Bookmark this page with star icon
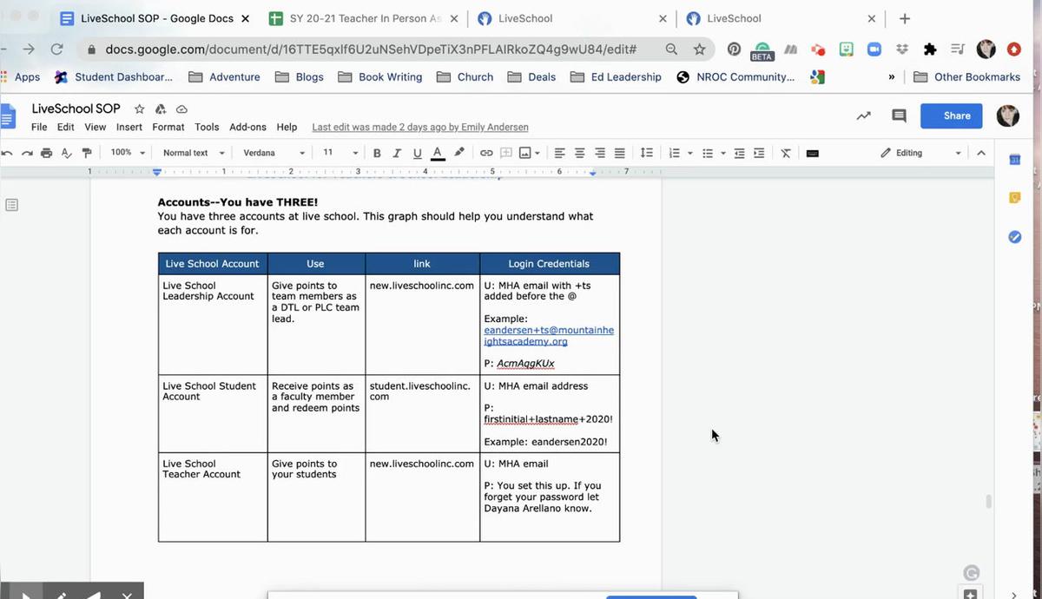This screenshot has width=1042, height=599. point(699,49)
